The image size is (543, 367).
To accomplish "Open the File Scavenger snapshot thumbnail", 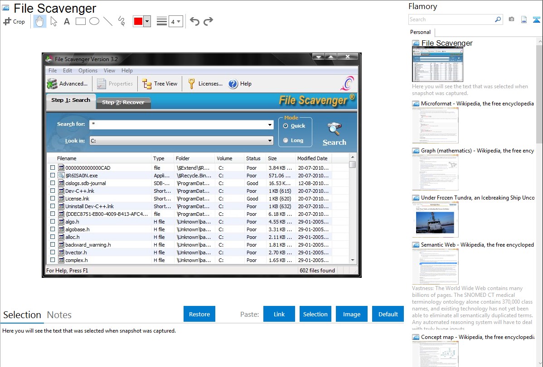I will [x=437, y=64].
